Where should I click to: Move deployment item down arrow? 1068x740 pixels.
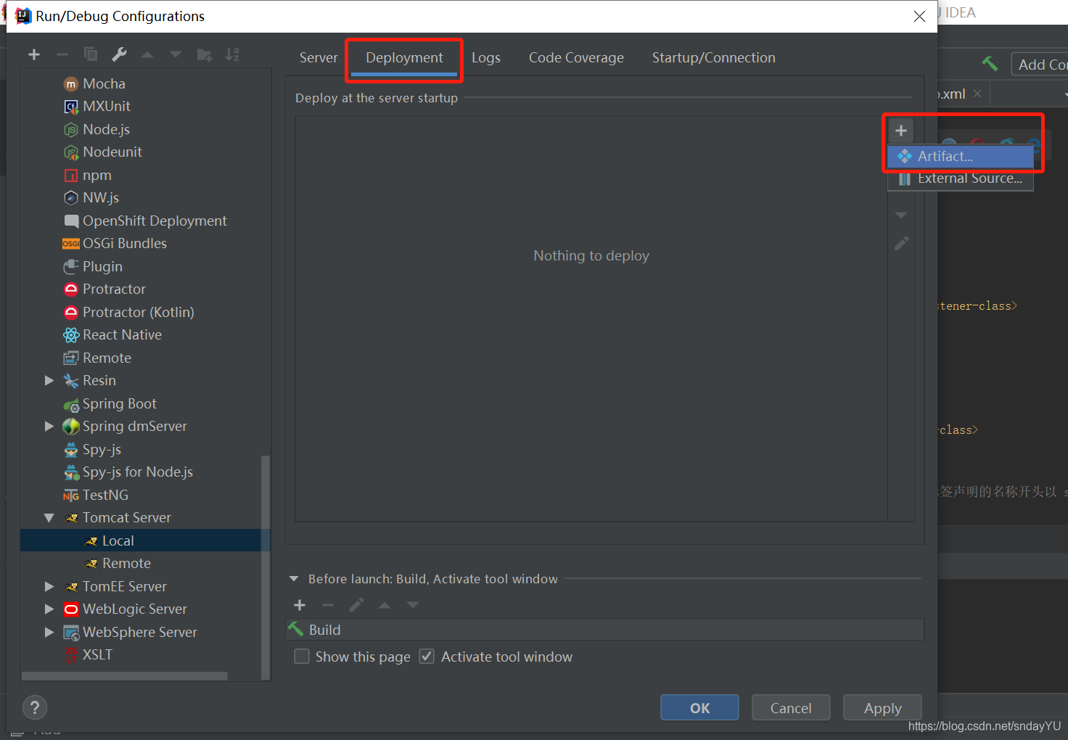point(901,215)
